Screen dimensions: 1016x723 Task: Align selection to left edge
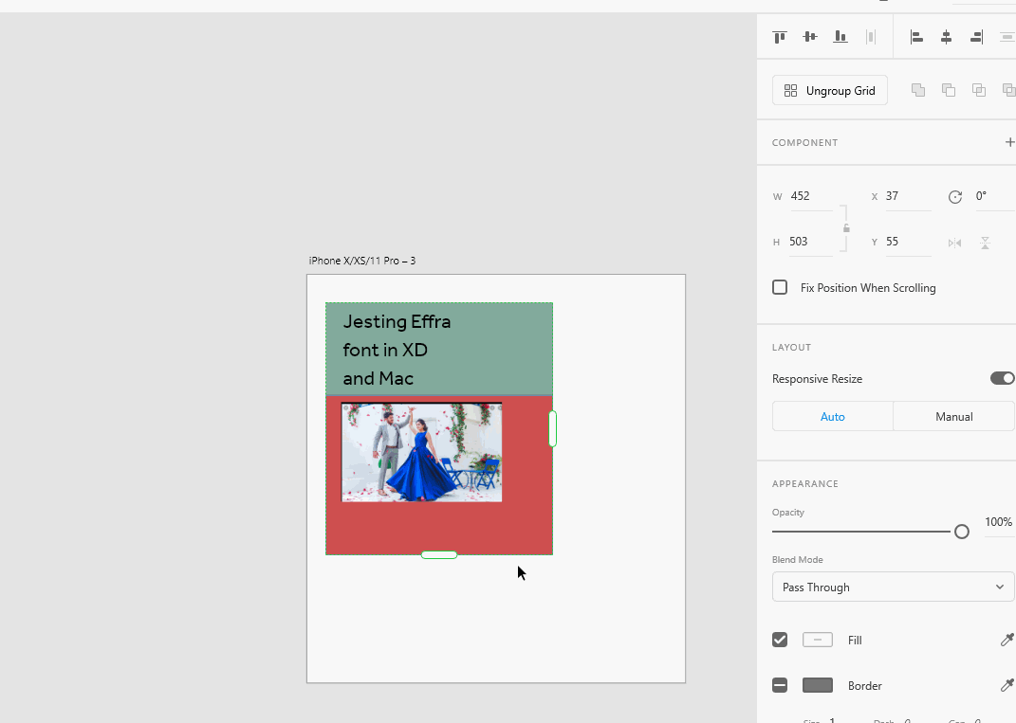[x=916, y=37]
